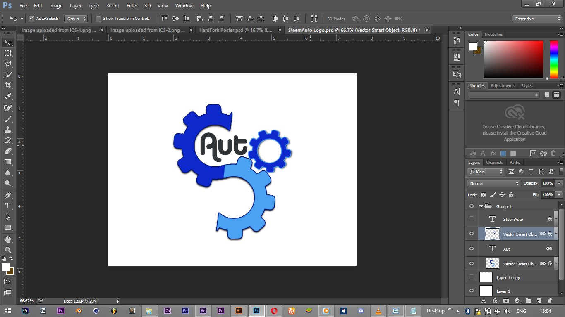Click the rainbow hue strip in Color panel
Viewport: 565px width, 317px height.
point(553,59)
